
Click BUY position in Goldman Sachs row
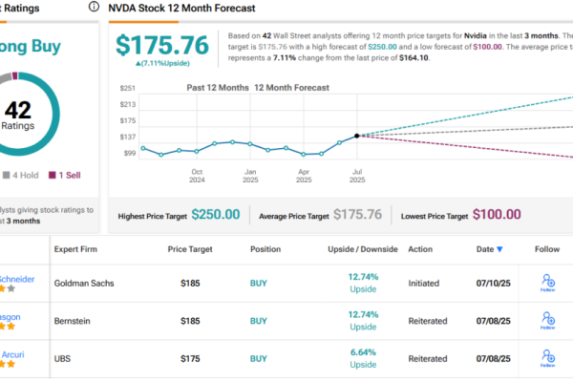point(259,284)
